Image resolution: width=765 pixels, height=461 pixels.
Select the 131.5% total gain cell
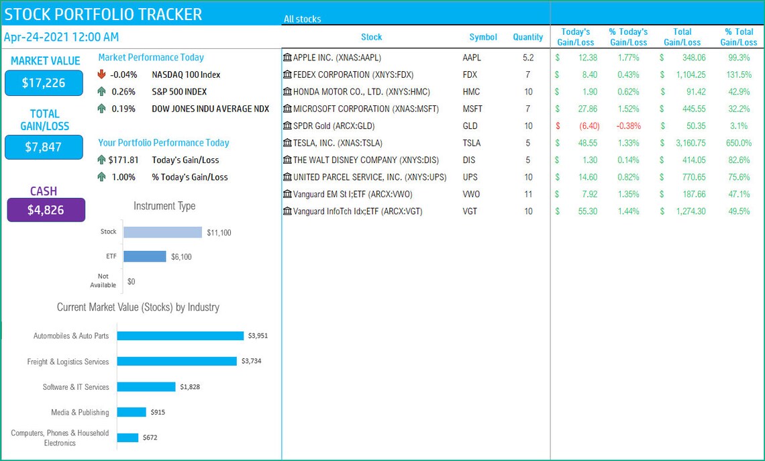click(739, 74)
